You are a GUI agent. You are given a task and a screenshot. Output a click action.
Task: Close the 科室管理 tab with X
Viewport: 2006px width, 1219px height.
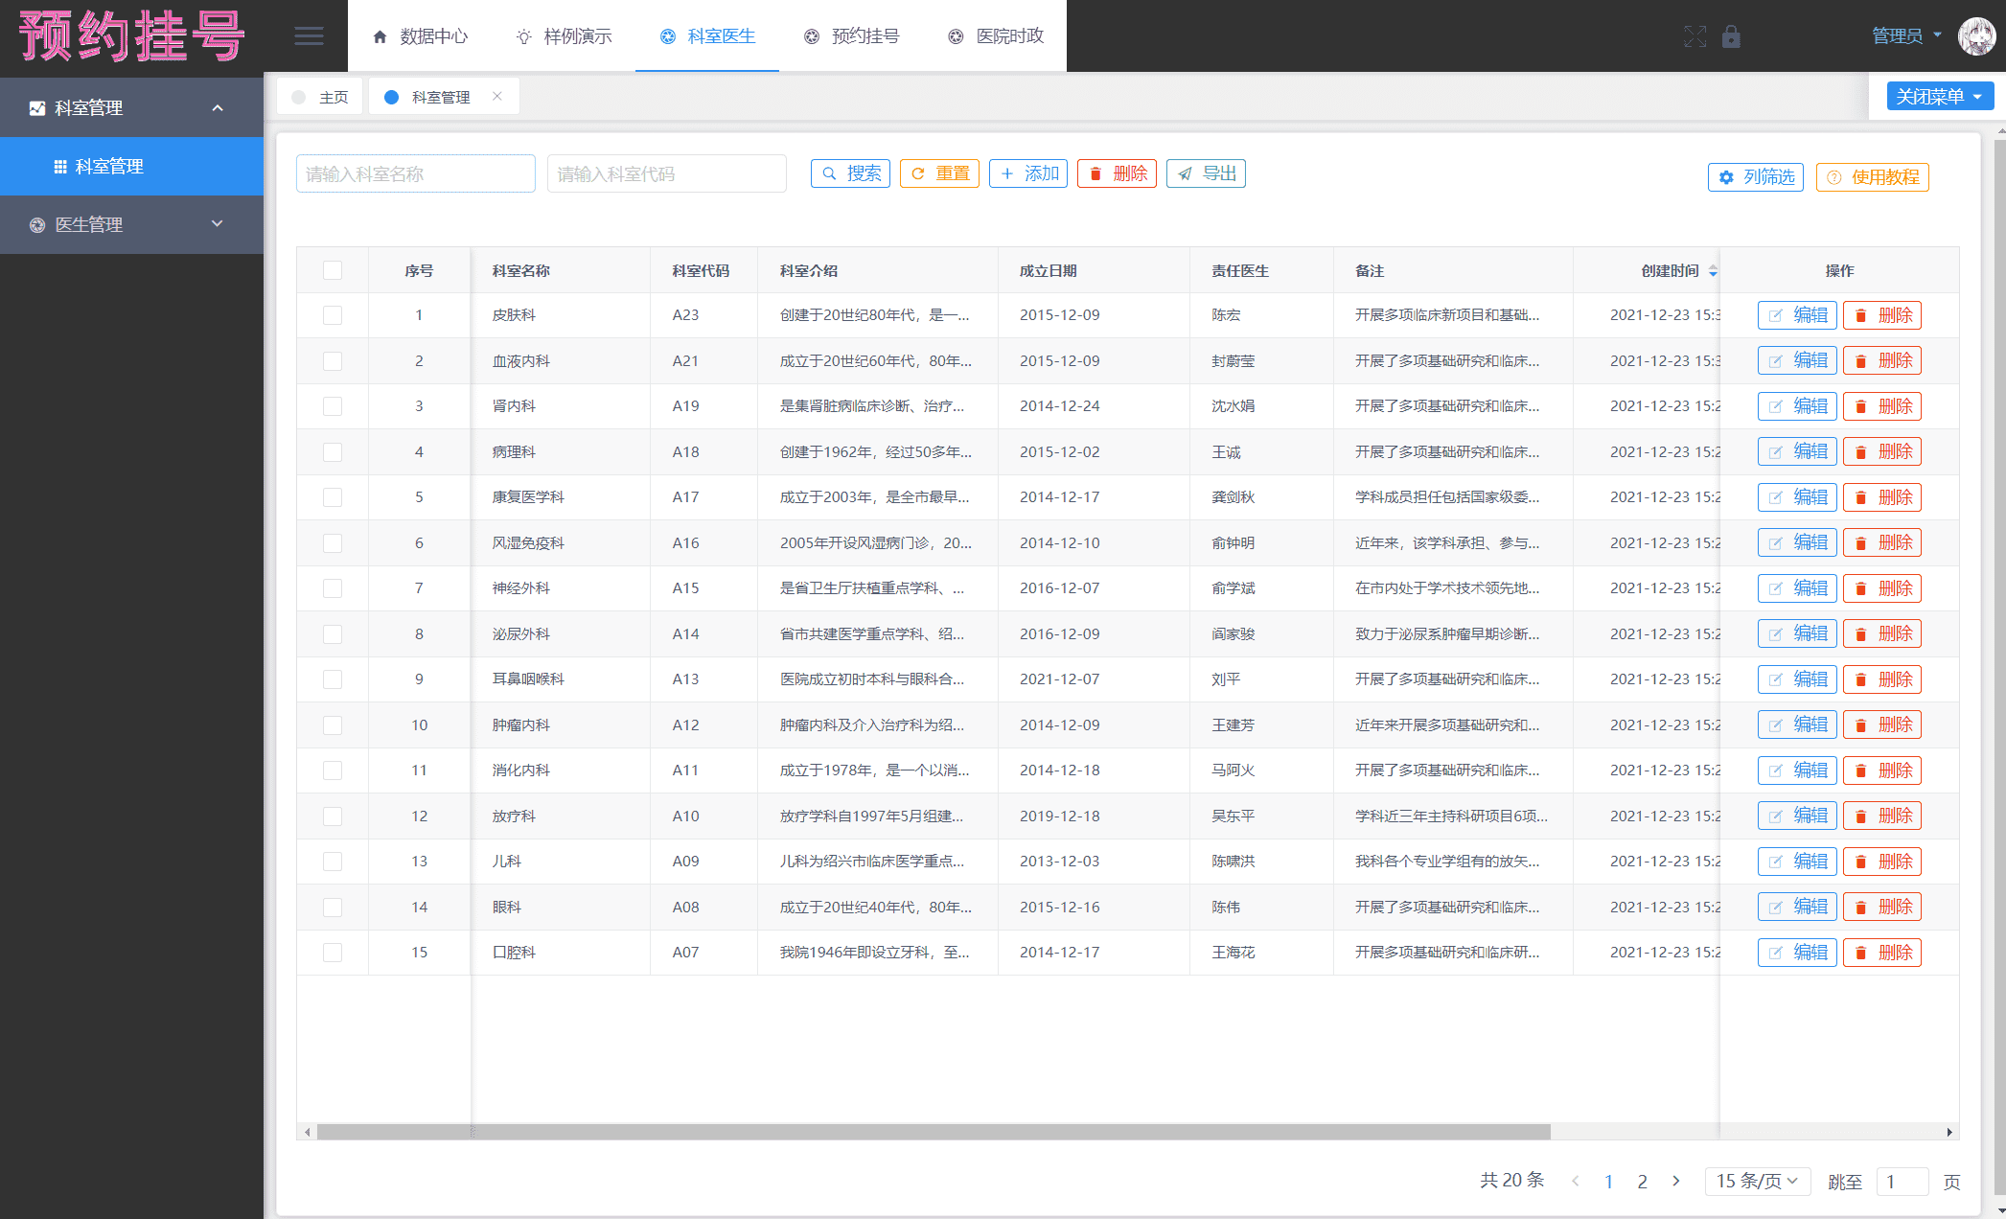[x=497, y=96]
